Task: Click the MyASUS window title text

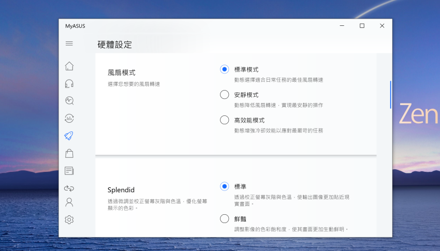Action: click(75, 26)
